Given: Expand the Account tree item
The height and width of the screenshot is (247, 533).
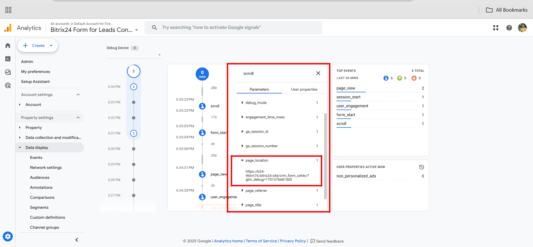Looking at the screenshot, I should click(20, 105).
